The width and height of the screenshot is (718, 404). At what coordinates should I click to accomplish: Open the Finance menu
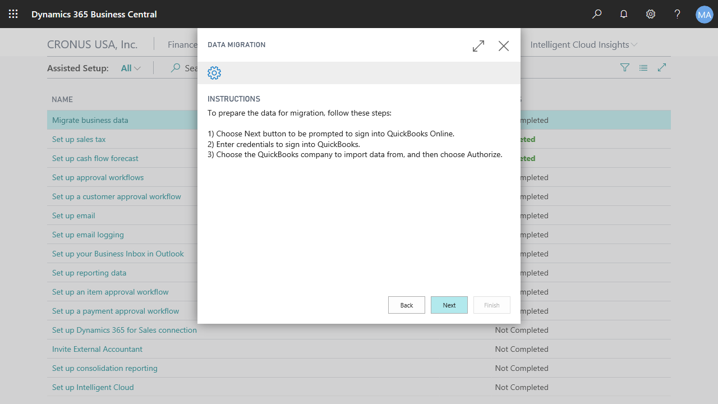[183, 44]
